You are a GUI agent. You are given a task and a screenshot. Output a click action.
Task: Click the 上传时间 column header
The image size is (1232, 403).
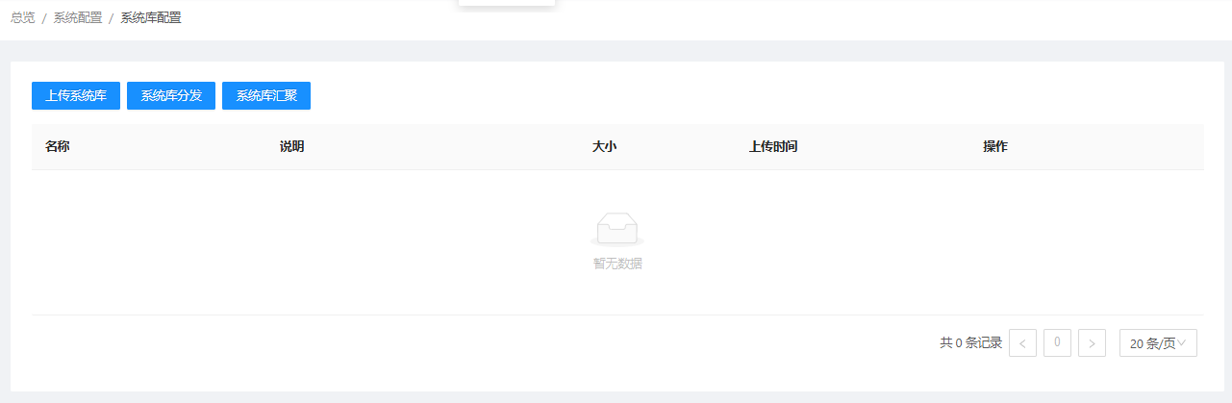[773, 147]
